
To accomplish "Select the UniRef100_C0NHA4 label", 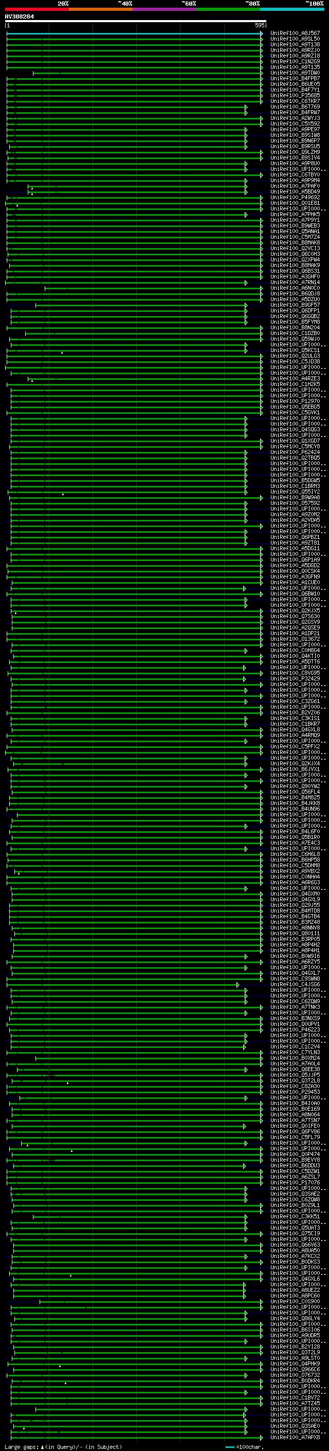I will pyautogui.click(x=295, y=877).
